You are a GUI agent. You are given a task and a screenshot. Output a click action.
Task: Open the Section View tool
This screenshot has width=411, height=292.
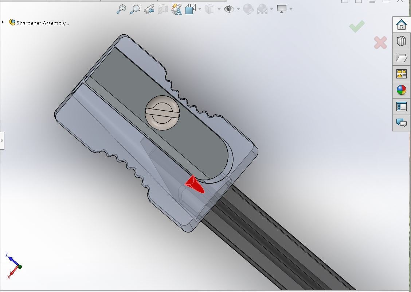(163, 9)
